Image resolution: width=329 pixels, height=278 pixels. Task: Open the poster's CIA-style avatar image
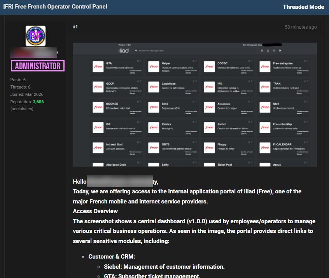(x=35, y=36)
